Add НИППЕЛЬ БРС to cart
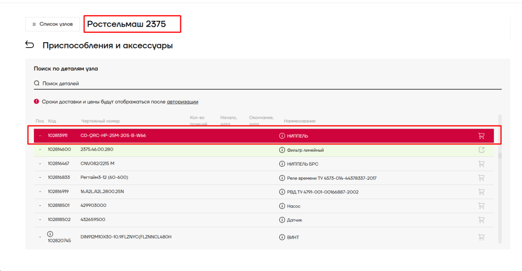 pyautogui.click(x=481, y=164)
